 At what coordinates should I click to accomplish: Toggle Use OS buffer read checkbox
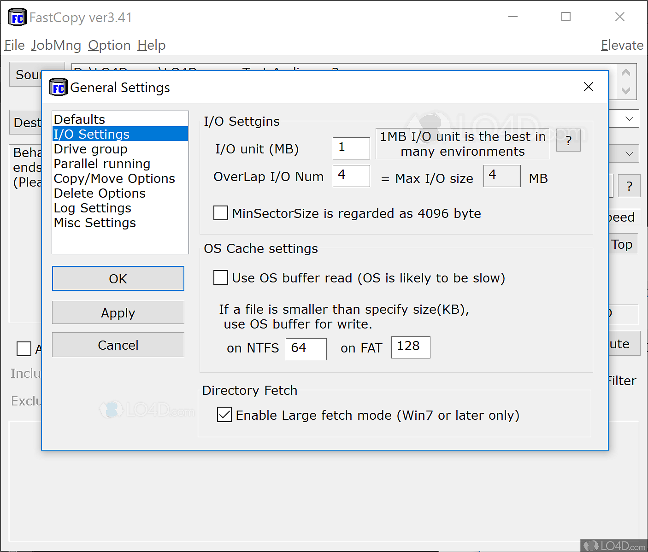tap(221, 278)
